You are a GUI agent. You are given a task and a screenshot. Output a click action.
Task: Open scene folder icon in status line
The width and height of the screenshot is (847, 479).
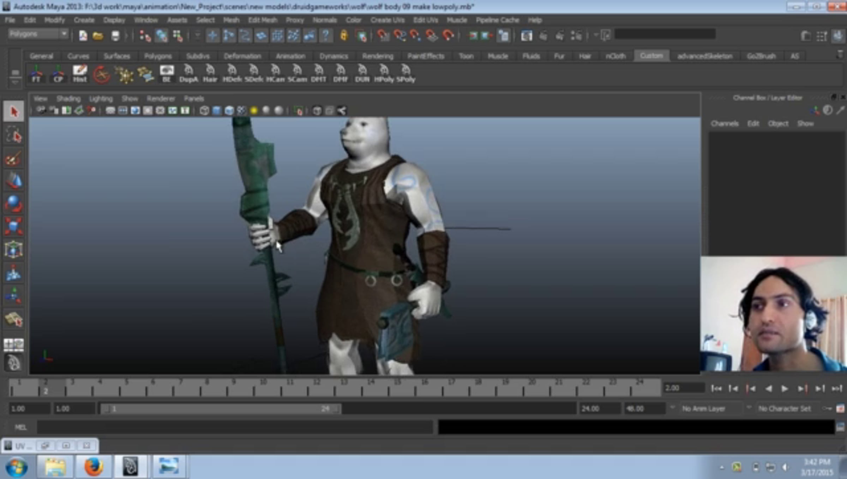point(98,36)
